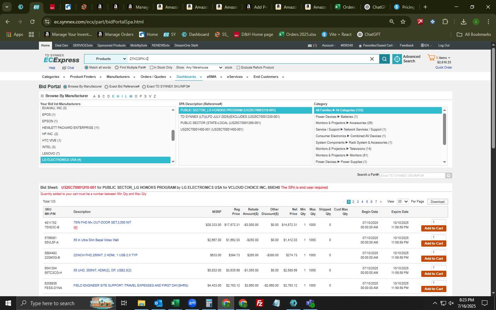Click the Log Out link
496x310 pixels.
pos(444,45)
